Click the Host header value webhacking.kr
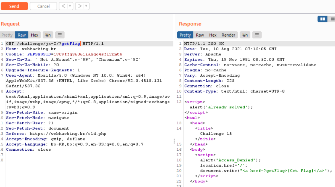The image size is (335, 187). (39, 49)
